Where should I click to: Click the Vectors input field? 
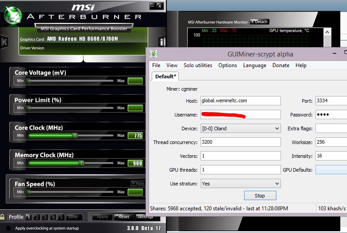[241, 156]
